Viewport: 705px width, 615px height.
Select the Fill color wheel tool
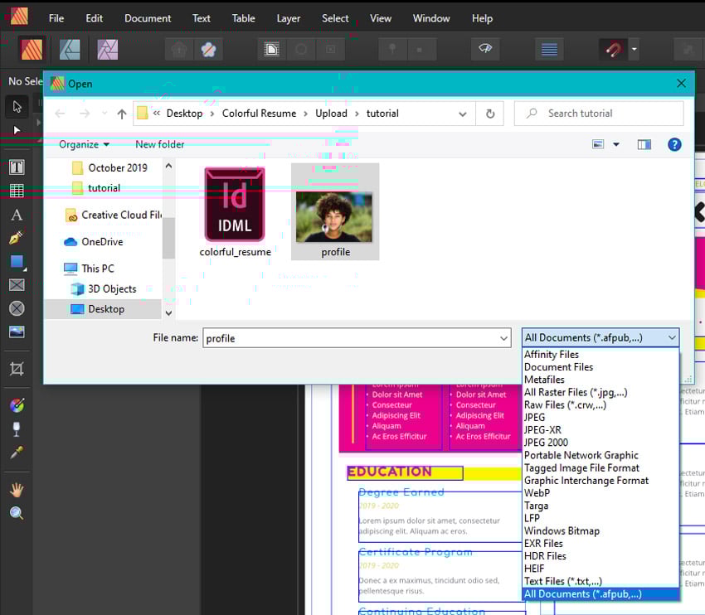click(17, 405)
